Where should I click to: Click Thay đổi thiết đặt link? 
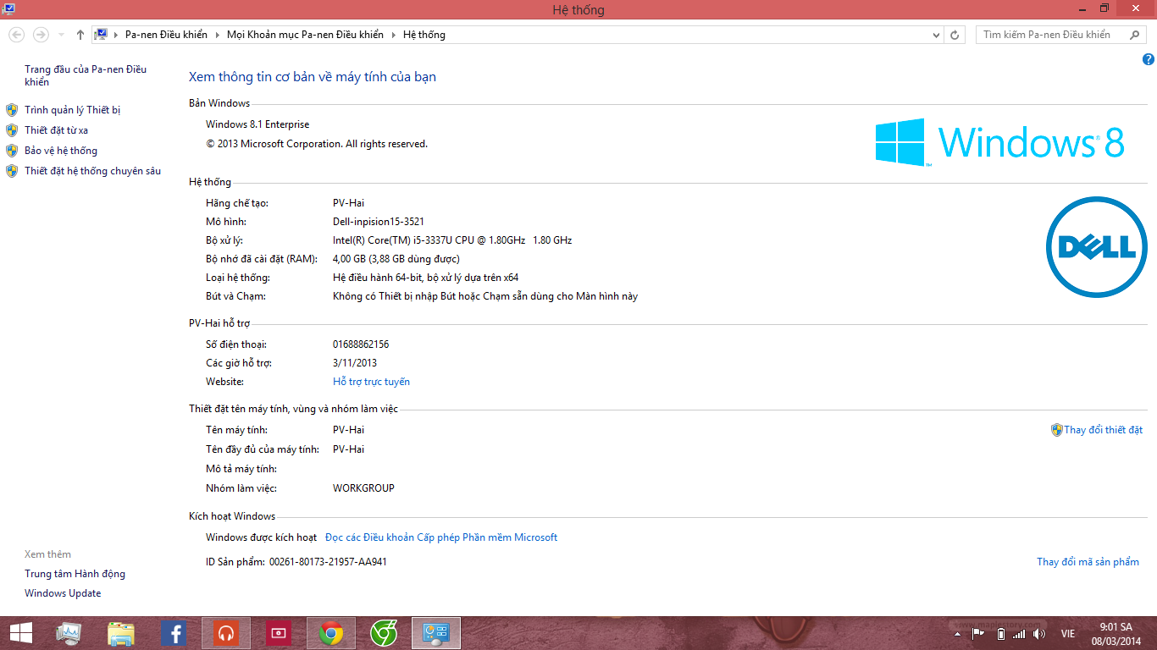tap(1104, 430)
